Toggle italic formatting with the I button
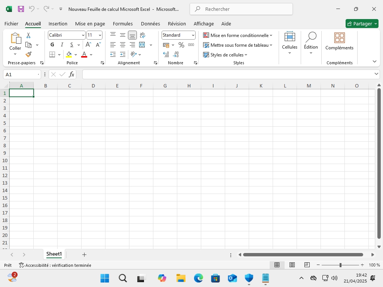The height and width of the screenshot is (287, 383). tap(62, 45)
